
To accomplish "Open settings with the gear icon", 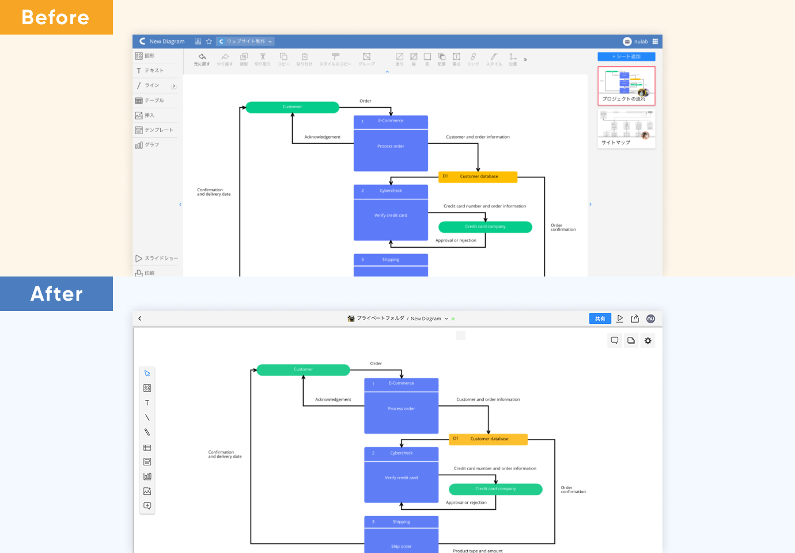I will (x=648, y=340).
